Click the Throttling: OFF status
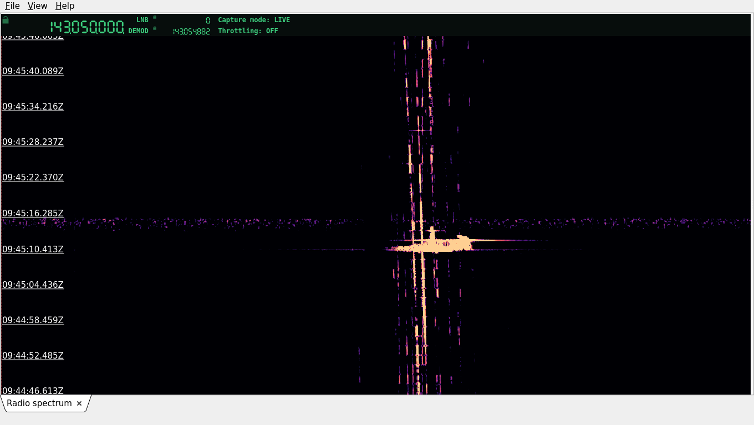This screenshot has height=425, width=754. pyautogui.click(x=248, y=31)
